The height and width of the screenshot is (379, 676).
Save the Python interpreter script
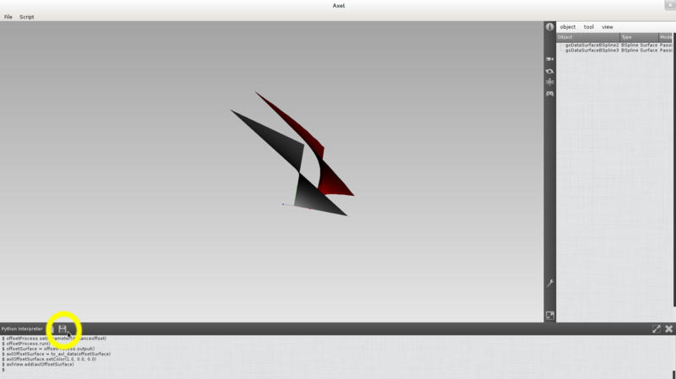pos(63,328)
